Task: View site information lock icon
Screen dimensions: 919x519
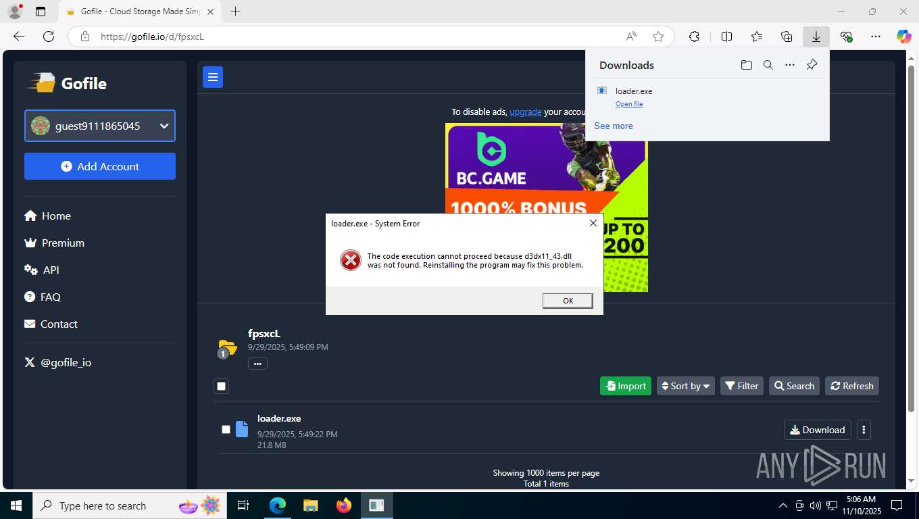Action: 84,36
